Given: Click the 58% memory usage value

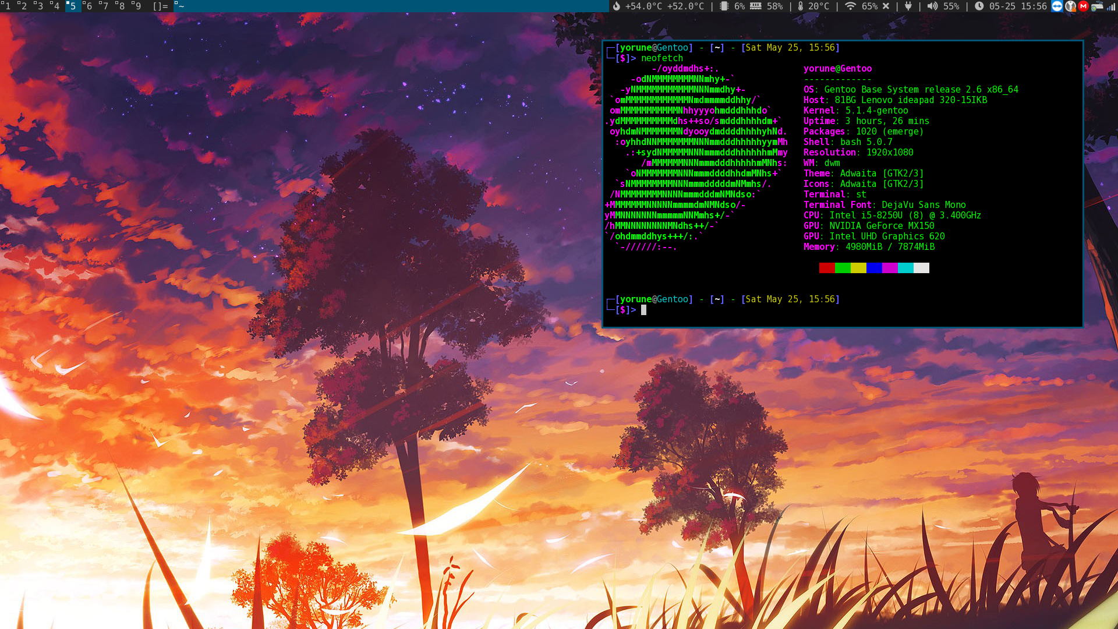Looking at the screenshot, I should point(774,6).
